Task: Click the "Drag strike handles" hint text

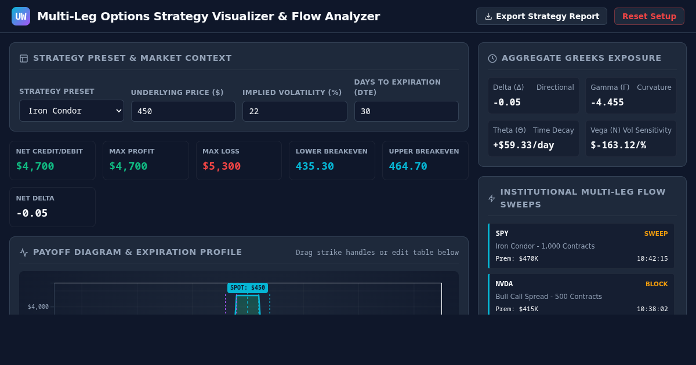Action: (x=377, y=253)
